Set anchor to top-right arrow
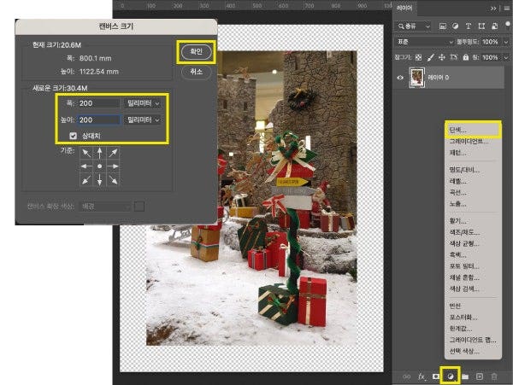The width and height of the screenshot is (513, 385). (x=113, y=153)
